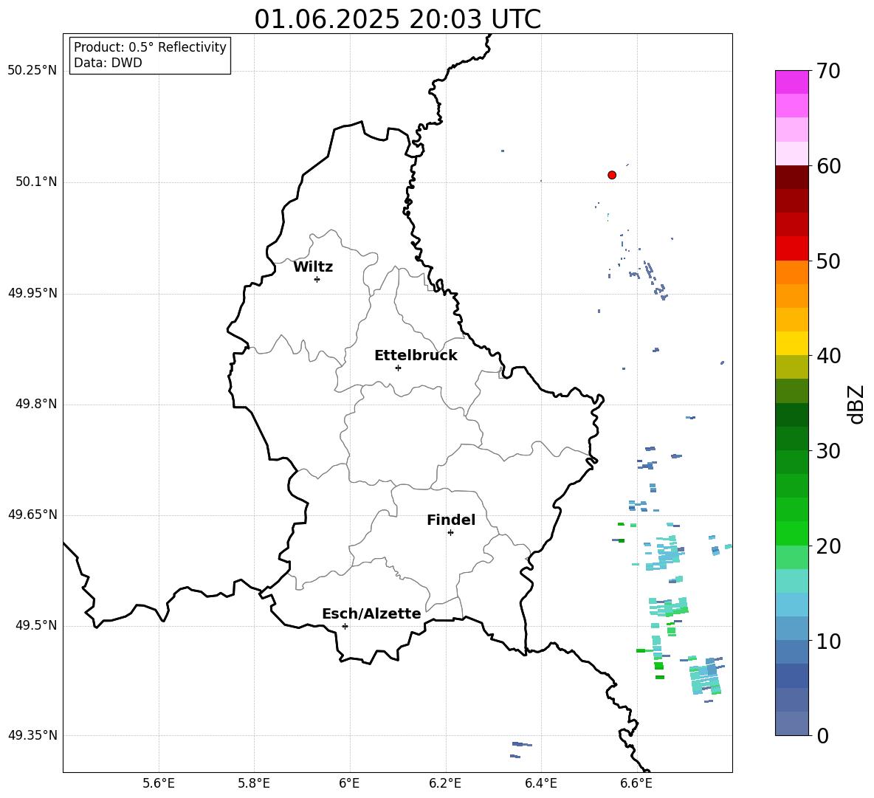Click the 6.2°E longitude label
The image size is (874, 798).
coord(445,783)
